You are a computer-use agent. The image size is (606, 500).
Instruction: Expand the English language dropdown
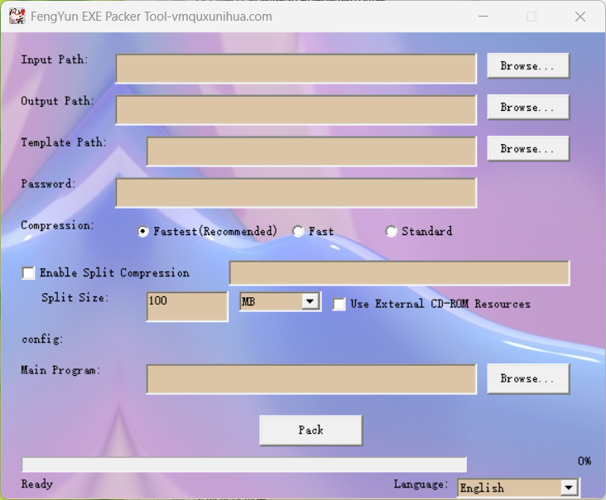[x=568, y=488]
